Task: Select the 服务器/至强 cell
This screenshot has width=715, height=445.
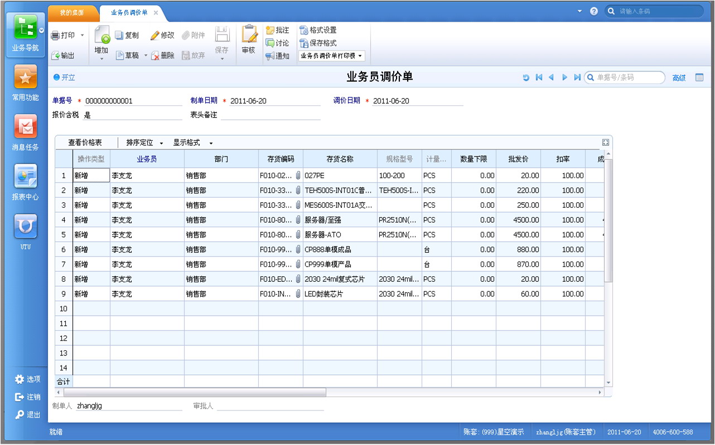Action: (x=340, y=220)
